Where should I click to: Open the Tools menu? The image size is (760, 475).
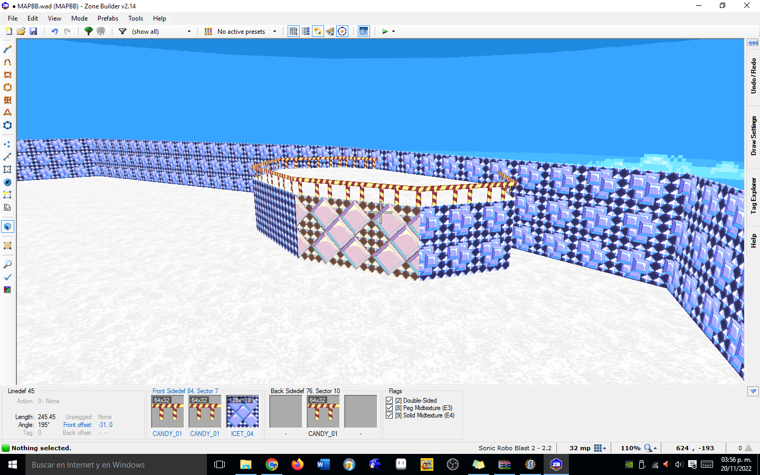[x=136, y=18]
